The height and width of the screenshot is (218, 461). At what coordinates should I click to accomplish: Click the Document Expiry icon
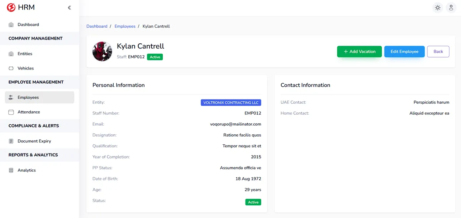[x=11, y=141]
